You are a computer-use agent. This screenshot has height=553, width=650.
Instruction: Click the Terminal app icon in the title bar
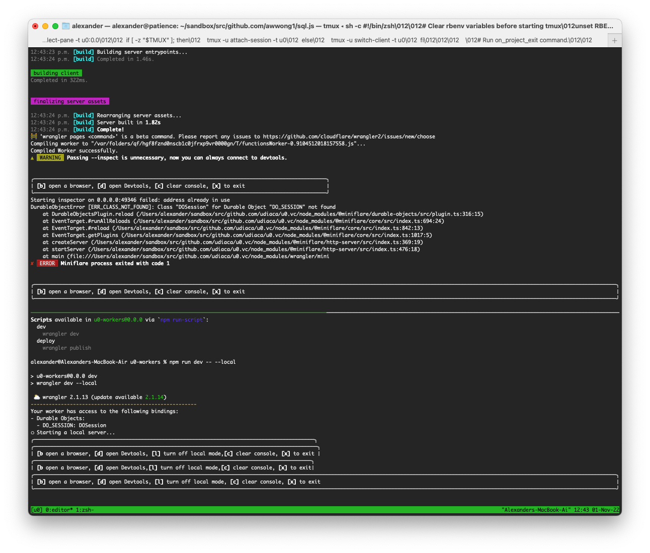pyautogui.click(x=65, y=26)
